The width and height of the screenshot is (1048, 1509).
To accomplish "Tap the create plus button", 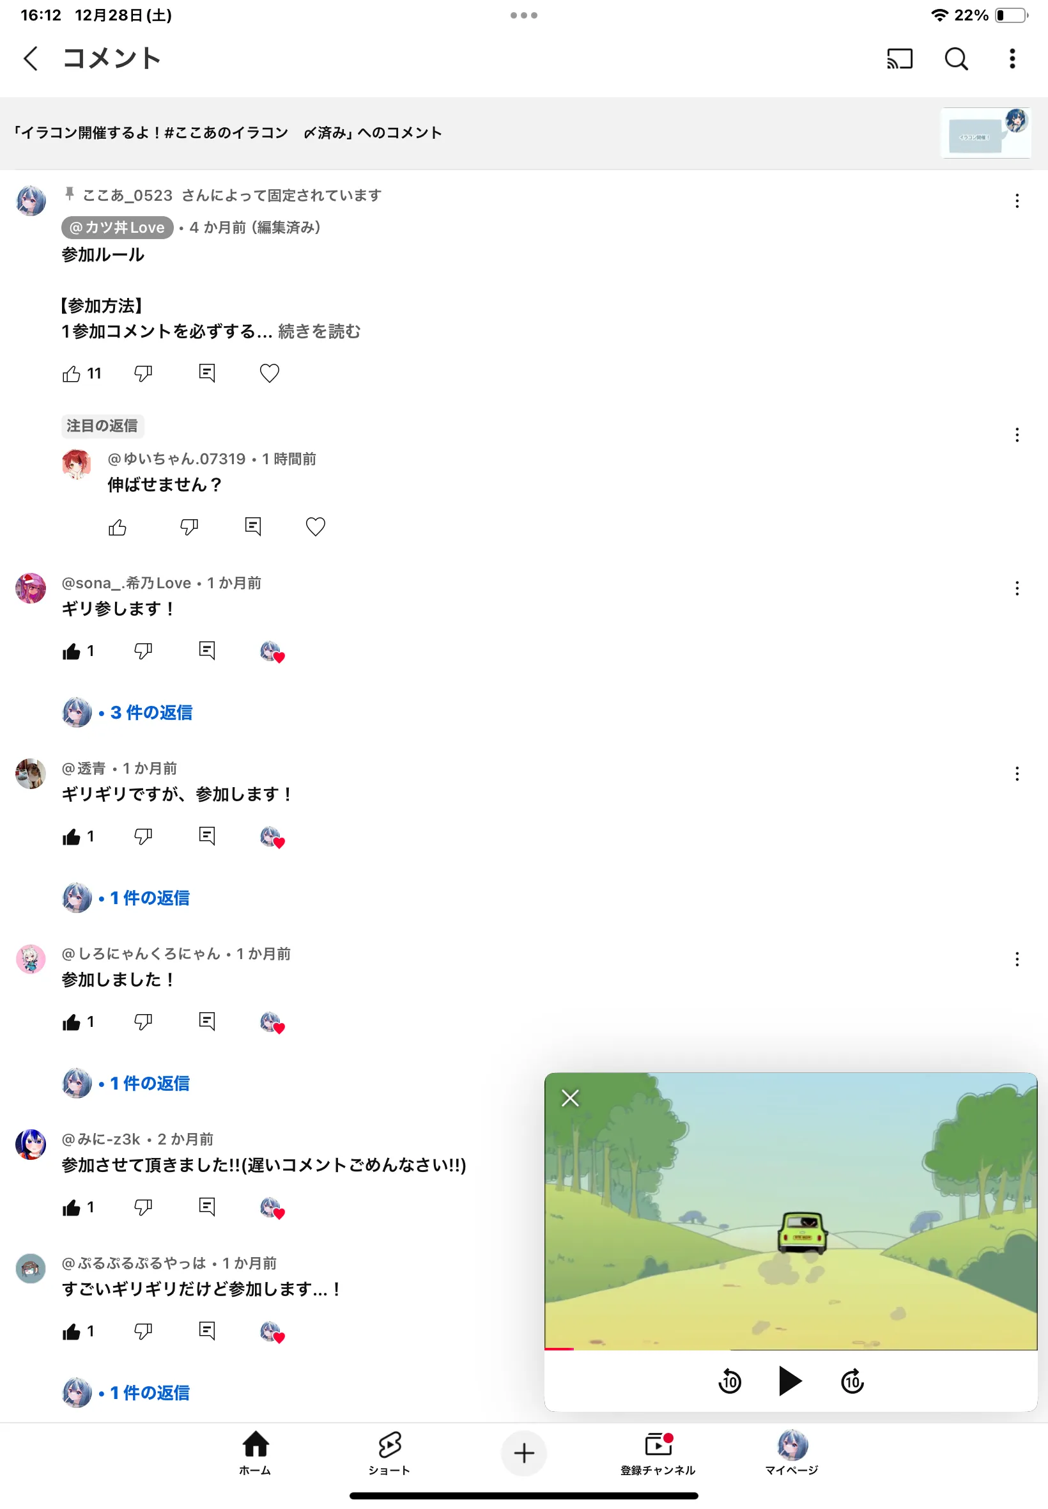I will (523, 1453).
